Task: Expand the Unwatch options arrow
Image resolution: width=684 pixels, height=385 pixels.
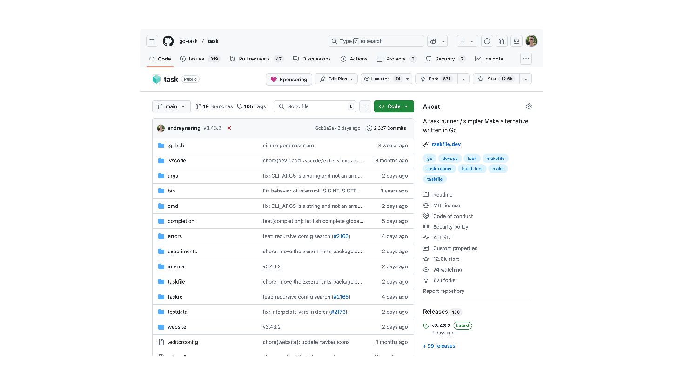Action: click(x=408, y=79)
